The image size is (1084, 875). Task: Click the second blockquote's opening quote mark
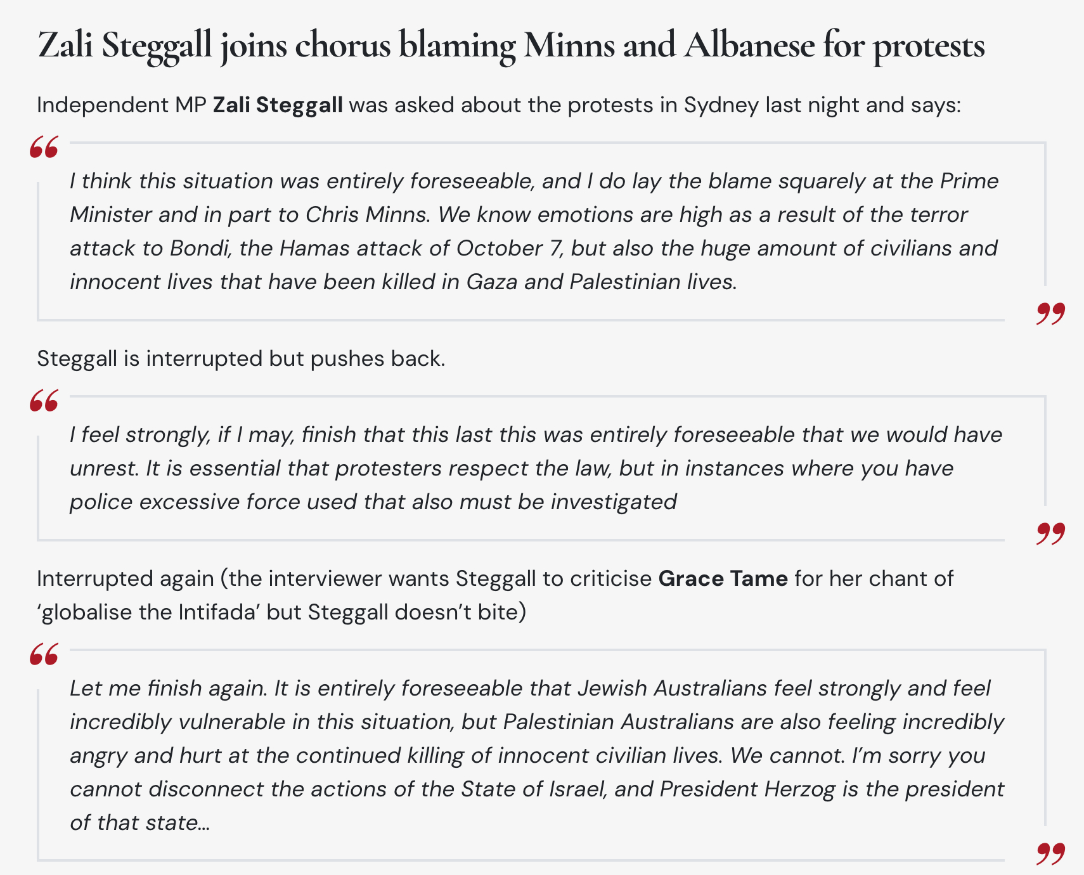point(44,401)
